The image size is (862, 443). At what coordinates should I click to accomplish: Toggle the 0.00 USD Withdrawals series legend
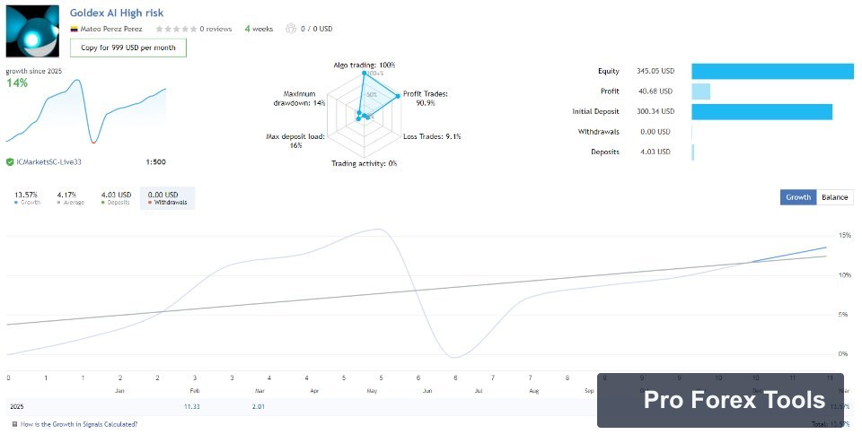pos(167,198)
